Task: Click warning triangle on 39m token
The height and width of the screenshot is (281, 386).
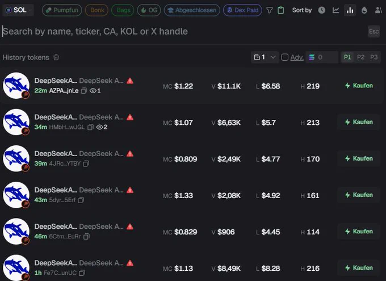Action: click(x=130, y=154)
